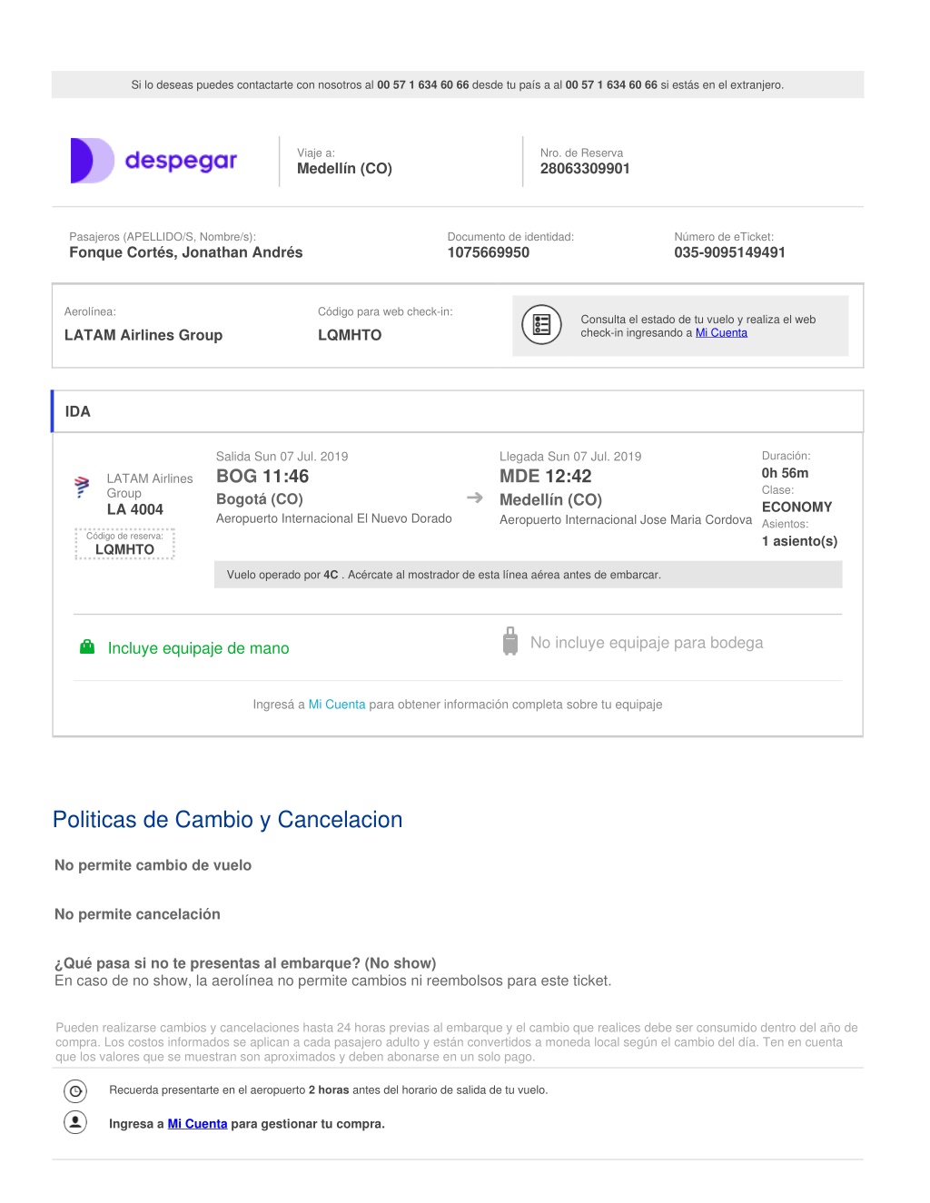Open Mi Cuenta link to manage purchase
The image size is (930, 1203).
pyautogui.click(x=197, y=1124)
